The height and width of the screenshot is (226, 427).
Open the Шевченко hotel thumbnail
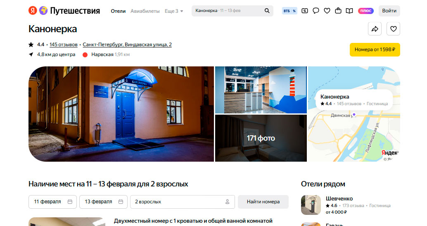(x=311, y=205)
